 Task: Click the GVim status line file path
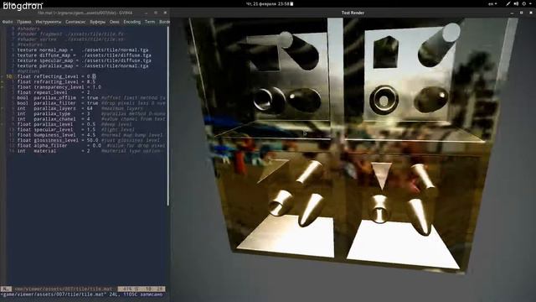pos(64,289)
